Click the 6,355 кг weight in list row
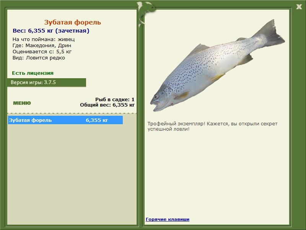The width and height of the screenshot is (306, 230). pyautogui.click(x=97, y=120)
